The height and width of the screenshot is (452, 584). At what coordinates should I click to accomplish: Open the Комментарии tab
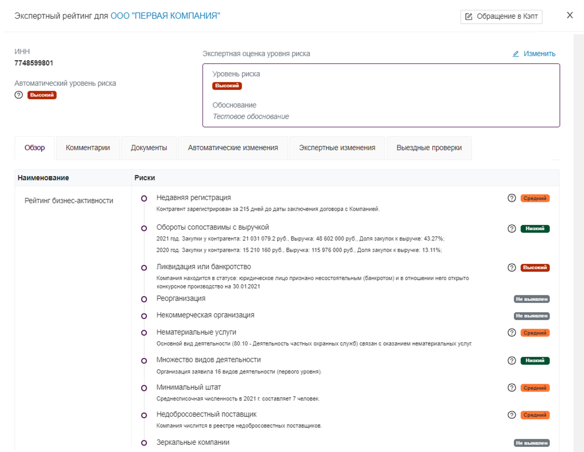click(88, 148)
